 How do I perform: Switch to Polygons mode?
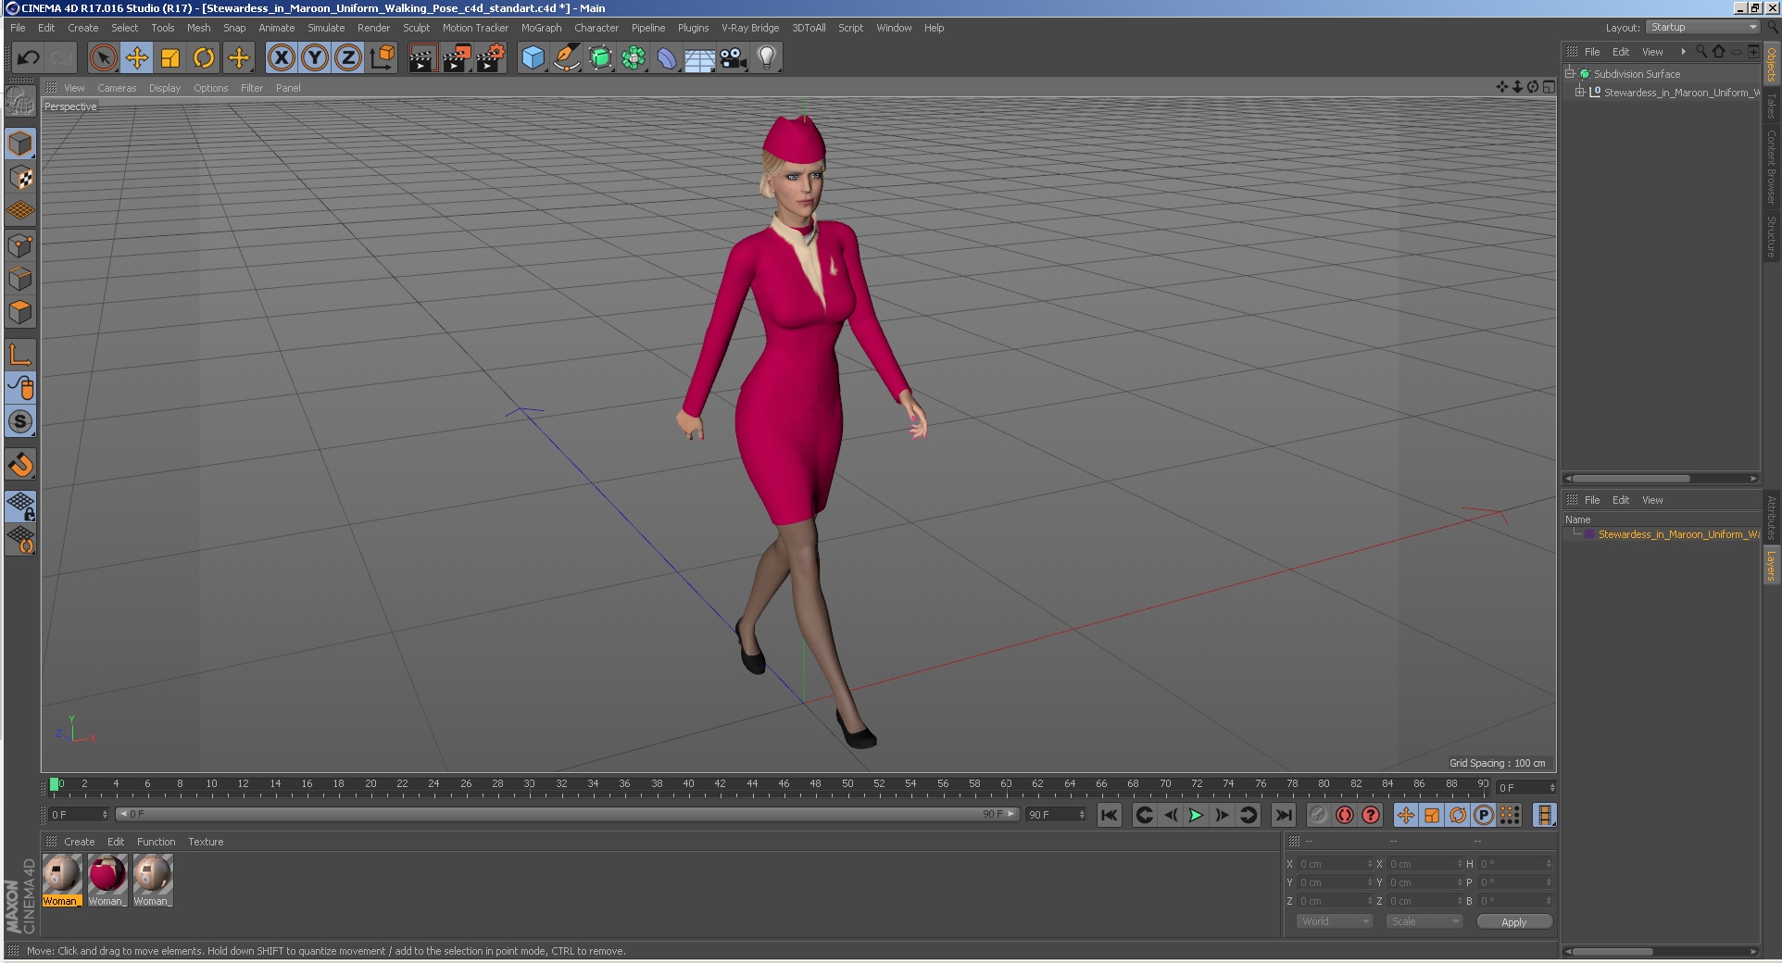20,312
